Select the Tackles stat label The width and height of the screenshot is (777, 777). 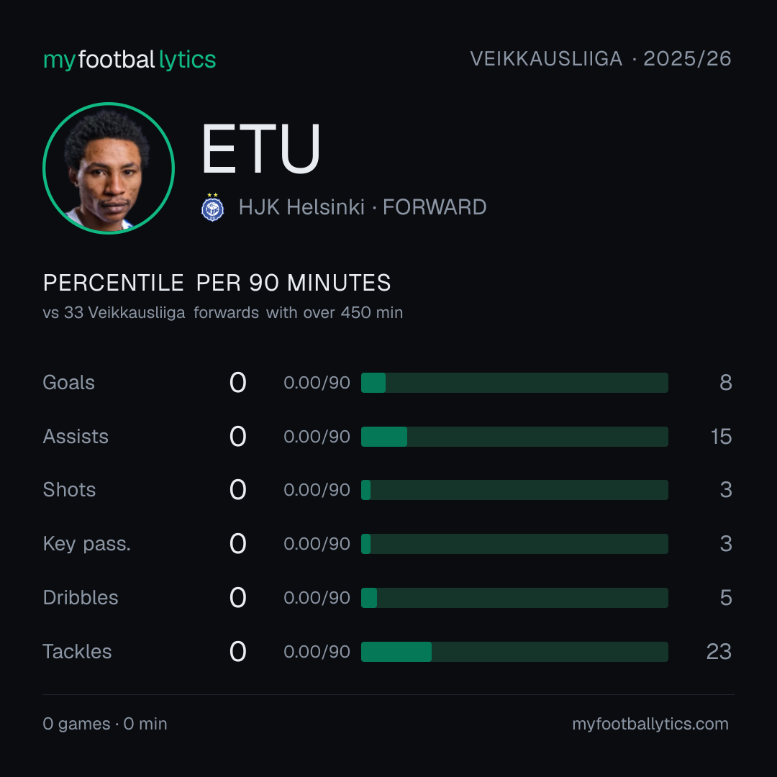[77, 652]
